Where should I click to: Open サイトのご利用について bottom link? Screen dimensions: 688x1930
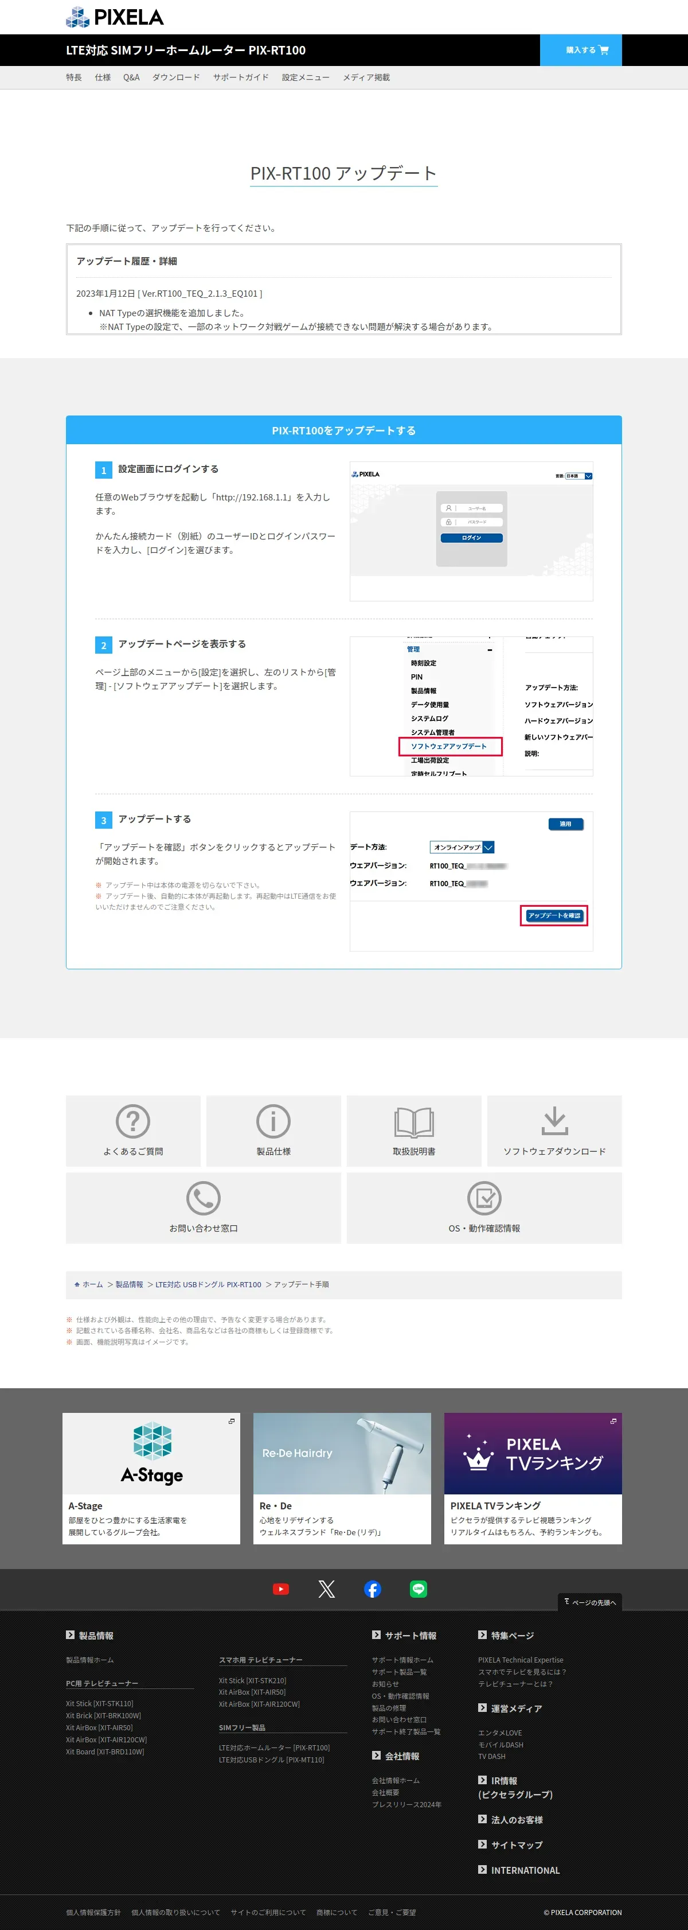[x=268, y=1912]
